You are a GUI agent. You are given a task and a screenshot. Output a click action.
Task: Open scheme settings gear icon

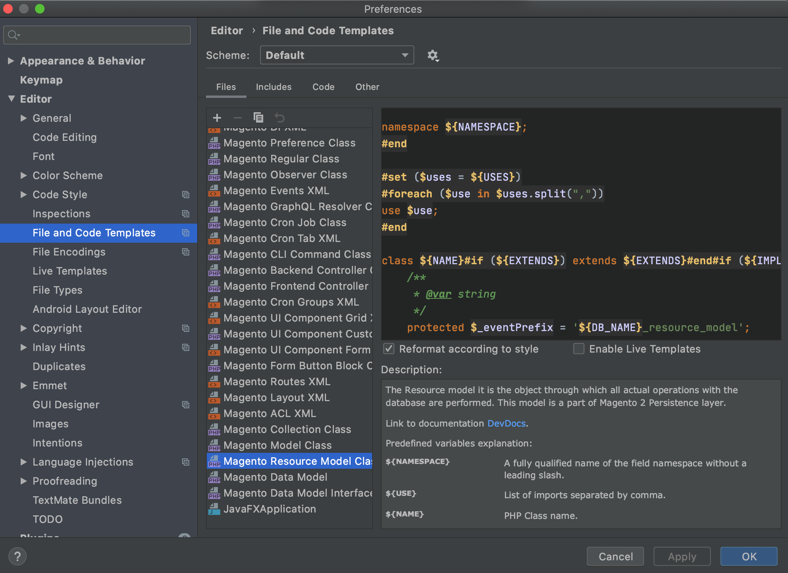(x=433, y=55)
